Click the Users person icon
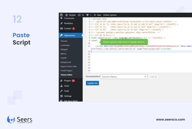This screenshot has height=129, width=192. click(x=61, y=86)
